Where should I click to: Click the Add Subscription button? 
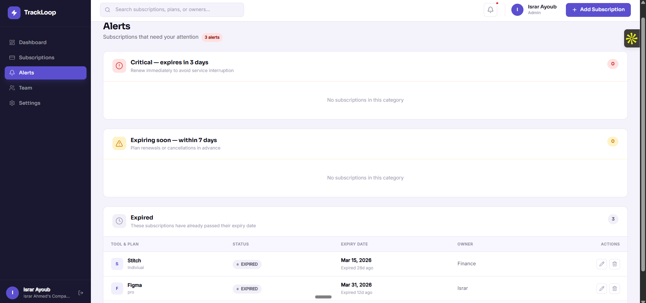[598, 10]
